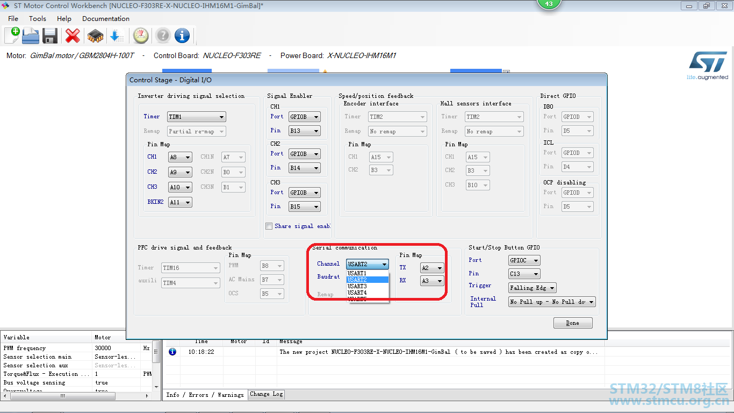Screen dimensions: 734x413
Task: Select the Sensor selection aux row
Action: point(76,365)
